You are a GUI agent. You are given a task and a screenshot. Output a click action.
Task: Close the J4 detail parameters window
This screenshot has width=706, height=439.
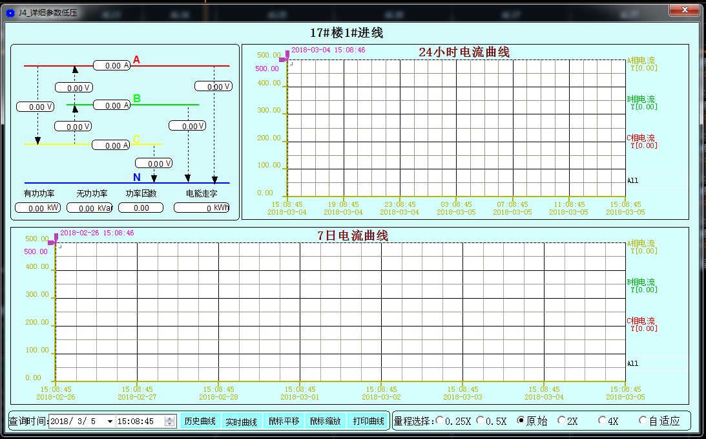[685, 10]
